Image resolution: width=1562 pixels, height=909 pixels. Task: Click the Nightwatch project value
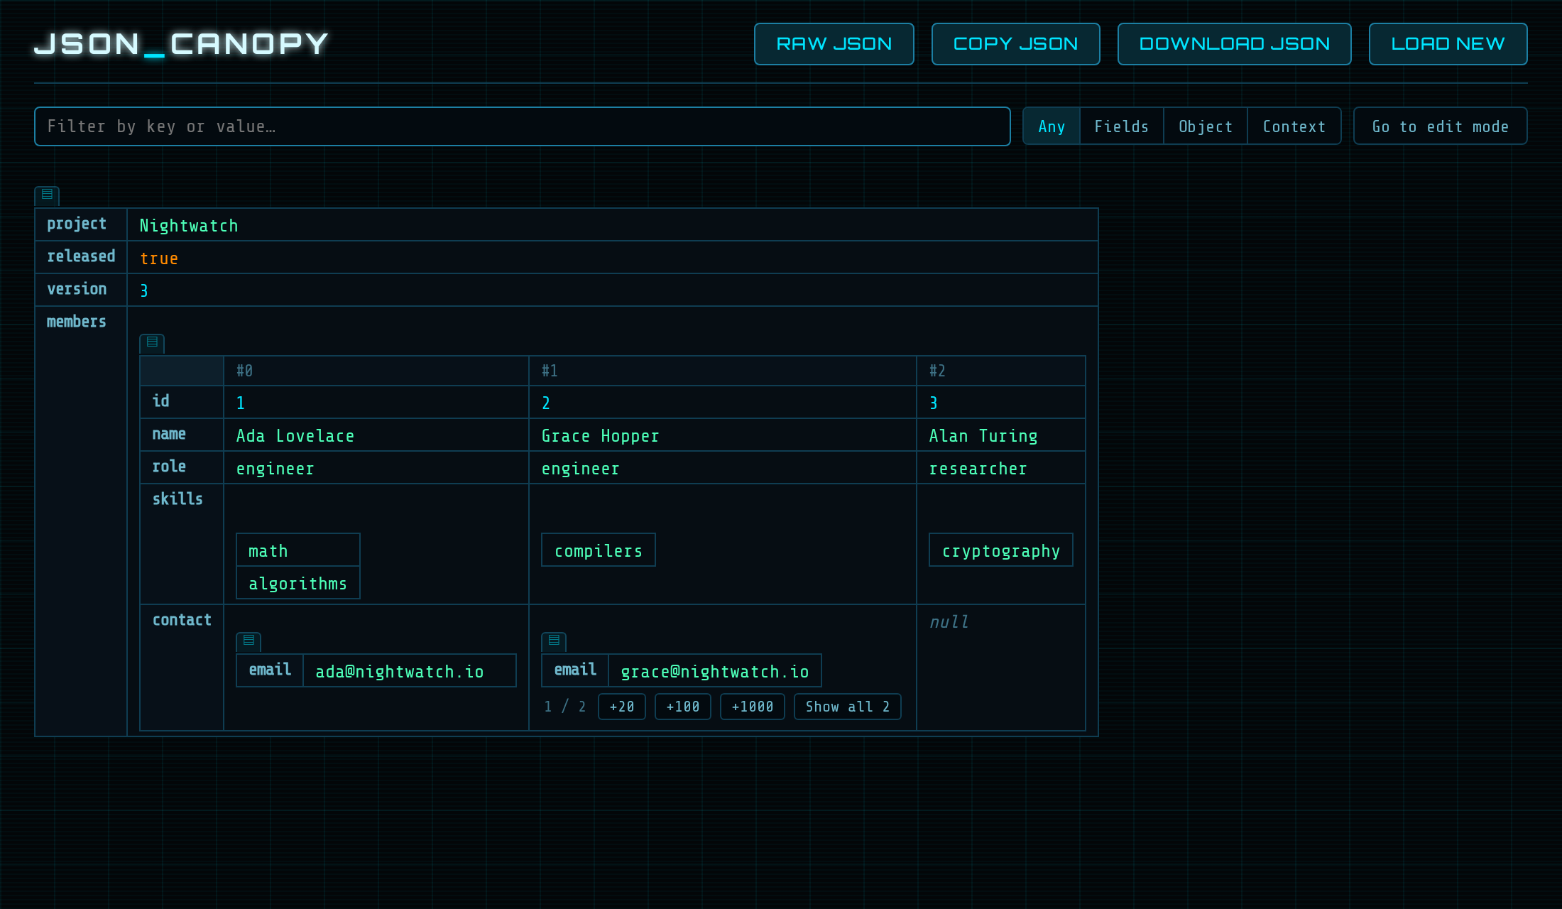click(x=189, y=226)
